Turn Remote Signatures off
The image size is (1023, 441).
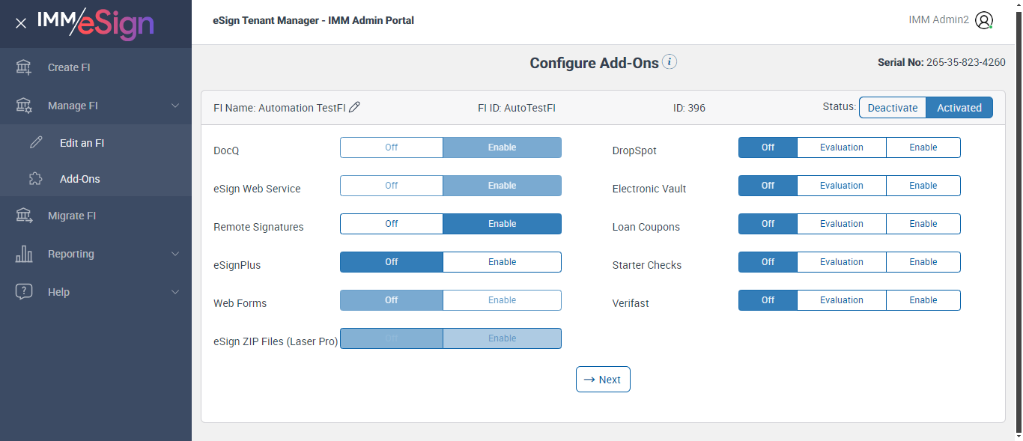392,224
